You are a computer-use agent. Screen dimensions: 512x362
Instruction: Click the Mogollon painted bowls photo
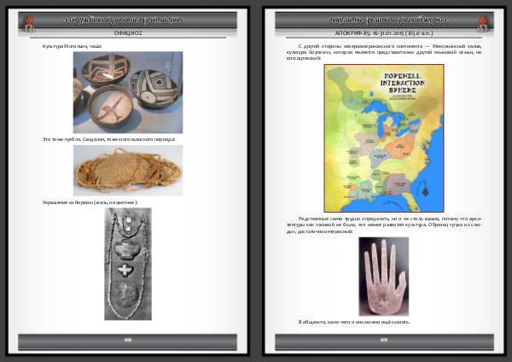pyautogui.click(x=127, y=91)
